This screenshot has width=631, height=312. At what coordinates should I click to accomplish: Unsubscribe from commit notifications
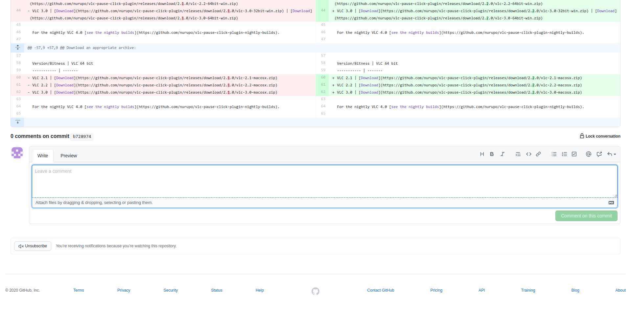point(33,246)
